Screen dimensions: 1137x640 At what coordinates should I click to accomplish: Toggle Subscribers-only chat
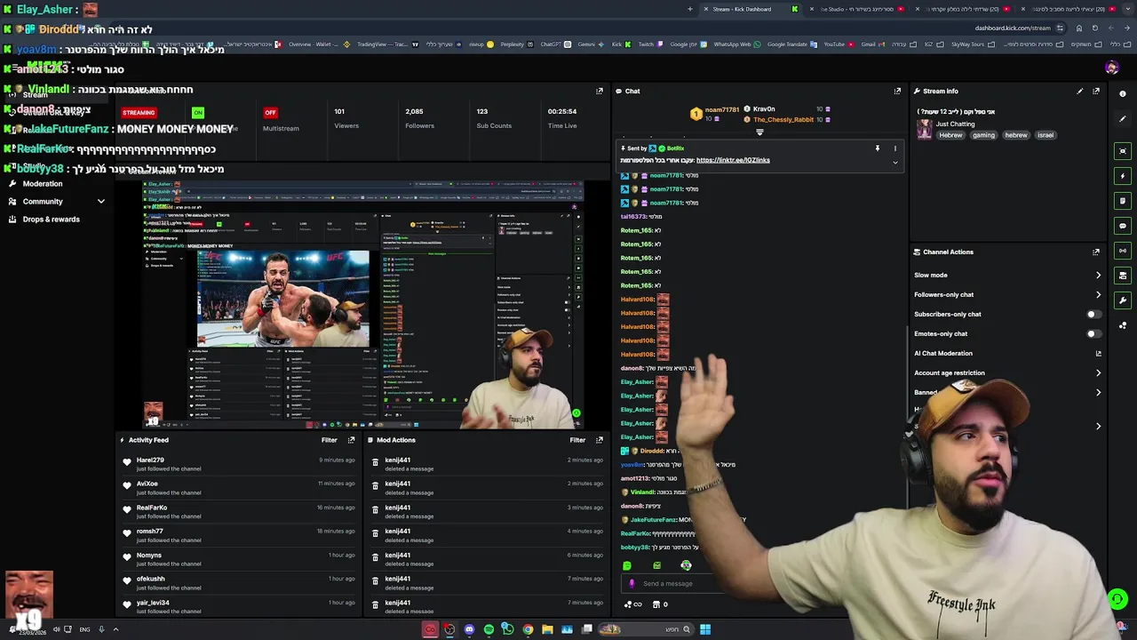[1094, 314]
